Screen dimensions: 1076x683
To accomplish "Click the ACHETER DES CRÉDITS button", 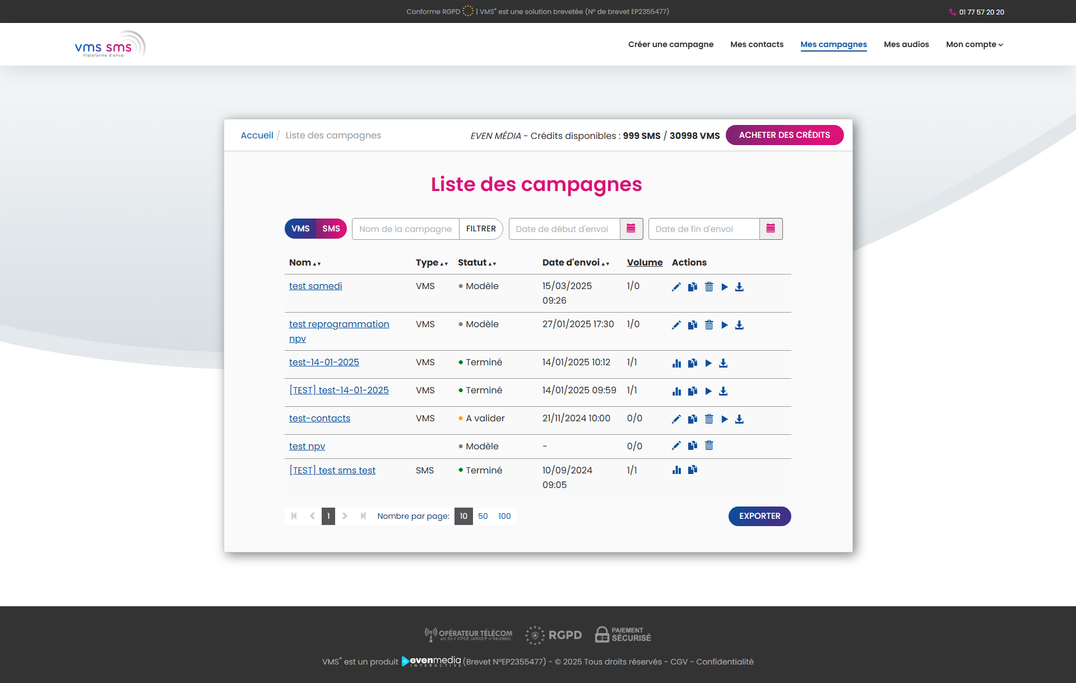I will [785, 135].
